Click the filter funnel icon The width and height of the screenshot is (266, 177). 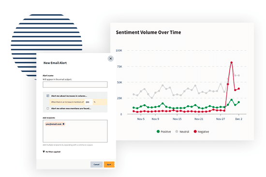pos(44,152)
